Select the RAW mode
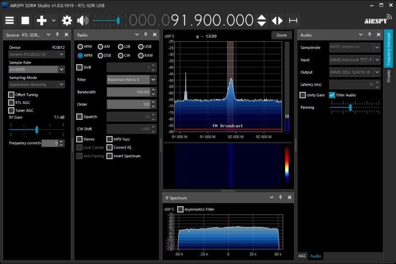Viewport: 396px width, 264px height. [x=141, y=55]
